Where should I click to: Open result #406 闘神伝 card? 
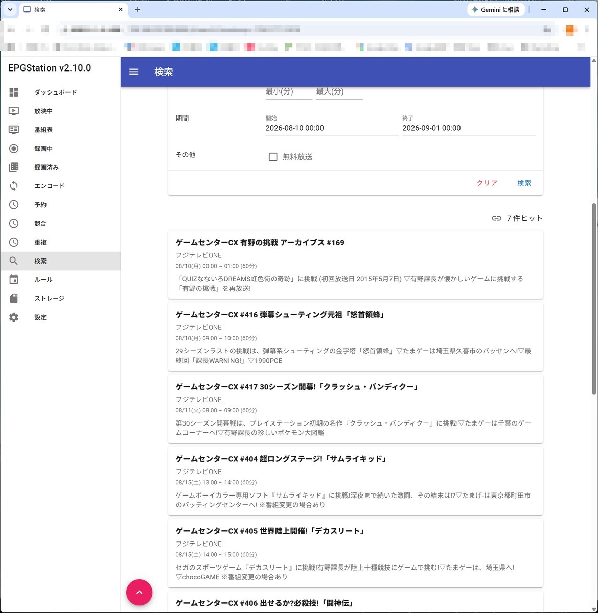click(x=355, y=602)
